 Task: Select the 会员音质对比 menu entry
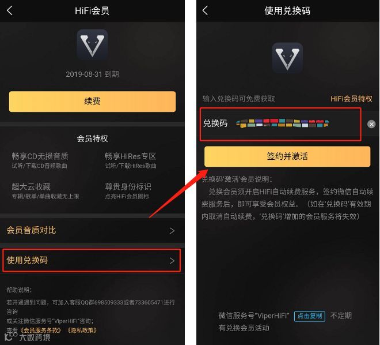tap(92, 230)
